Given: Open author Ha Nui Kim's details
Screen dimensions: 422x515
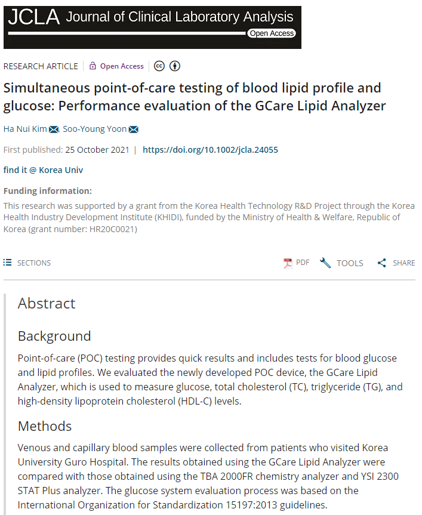Looking at the screenshot, I should pyautogui.click(x=26, y=129).
